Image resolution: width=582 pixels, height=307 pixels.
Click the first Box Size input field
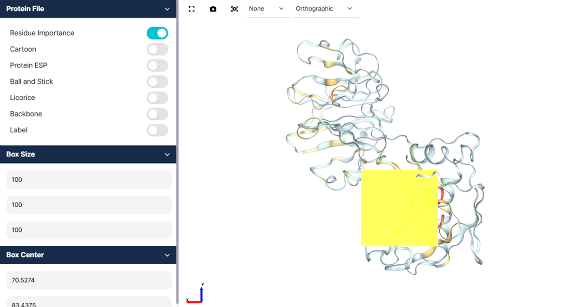[x=89, y=180]
